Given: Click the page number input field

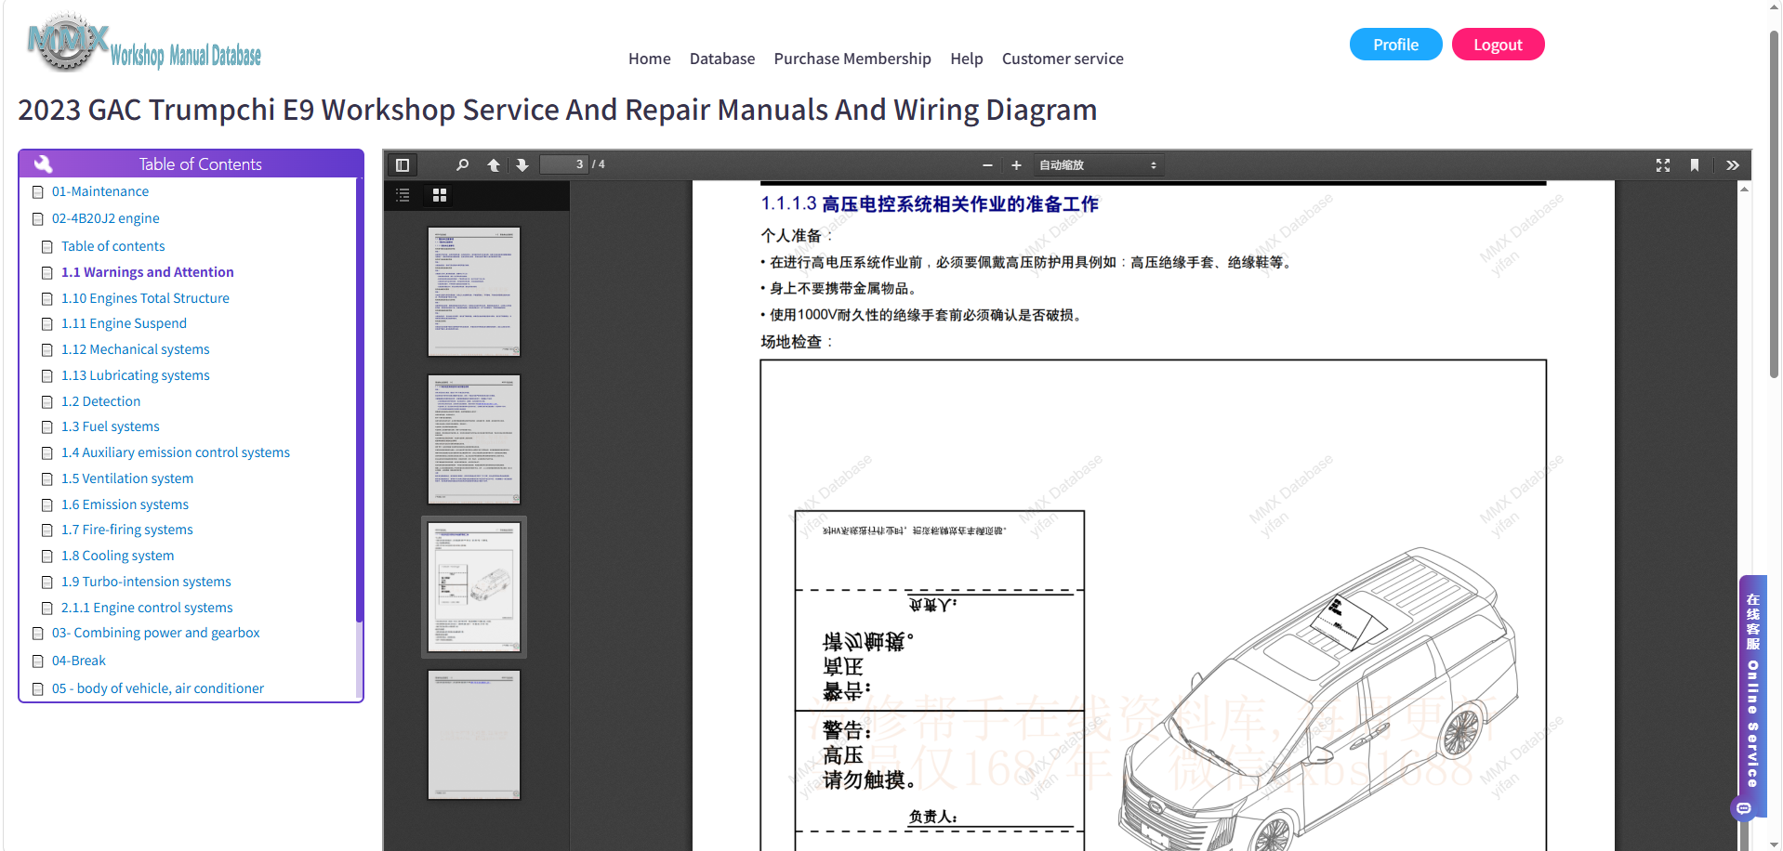Looking at the screenshot, I should coord(563,164).
